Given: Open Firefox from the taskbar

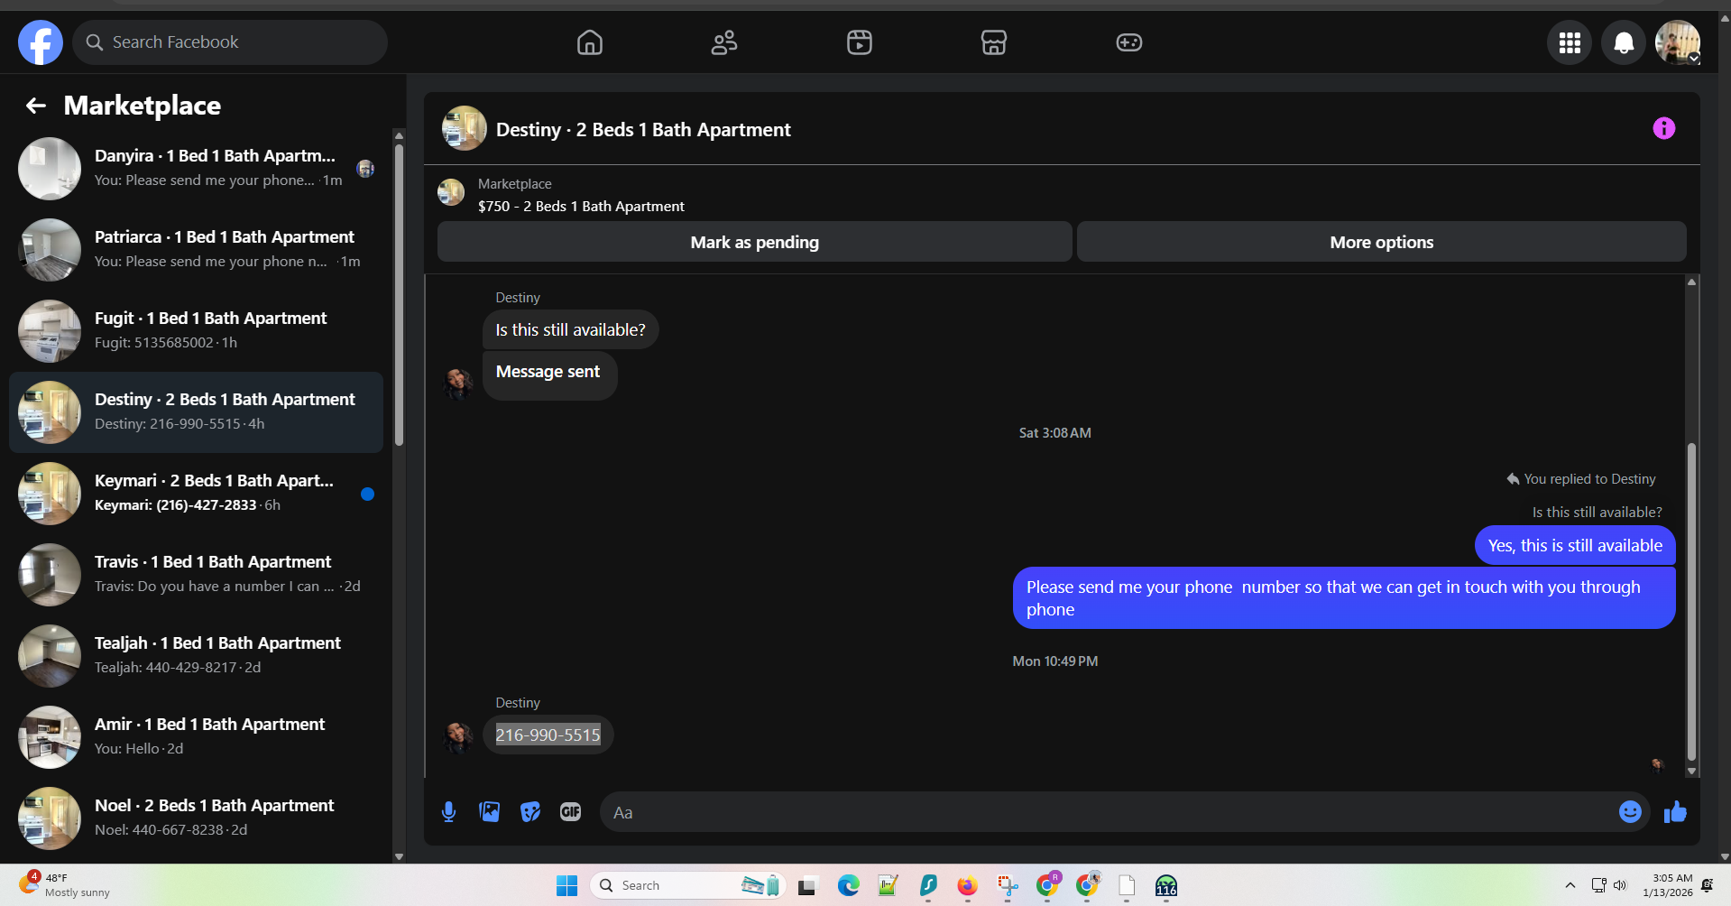Looking at the screenshot, I should pos(967,886).
